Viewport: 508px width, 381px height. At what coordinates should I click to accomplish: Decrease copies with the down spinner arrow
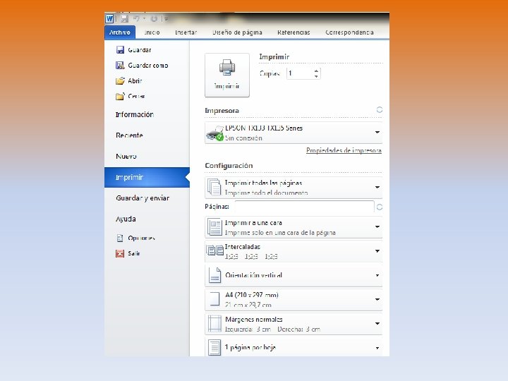click(x=316, y=76)
